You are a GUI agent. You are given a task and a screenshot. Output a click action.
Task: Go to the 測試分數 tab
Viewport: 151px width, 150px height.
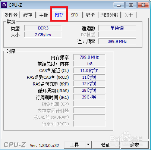[109, 15]
